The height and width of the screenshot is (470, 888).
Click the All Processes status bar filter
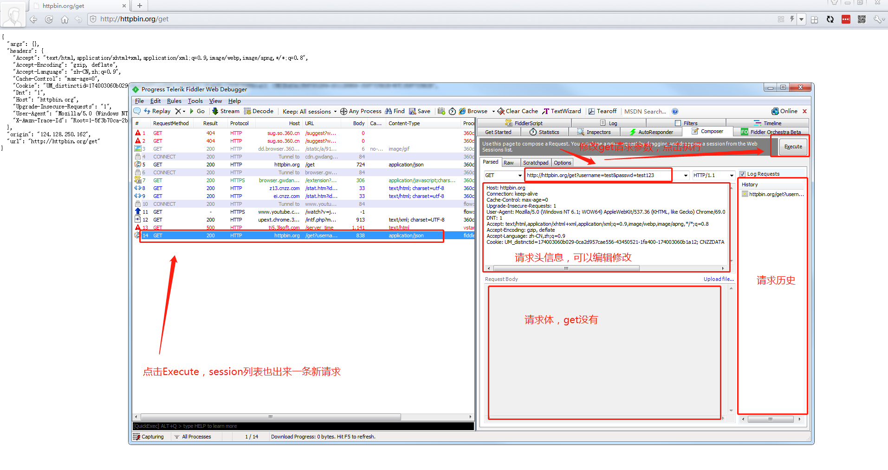click(193, 437)
